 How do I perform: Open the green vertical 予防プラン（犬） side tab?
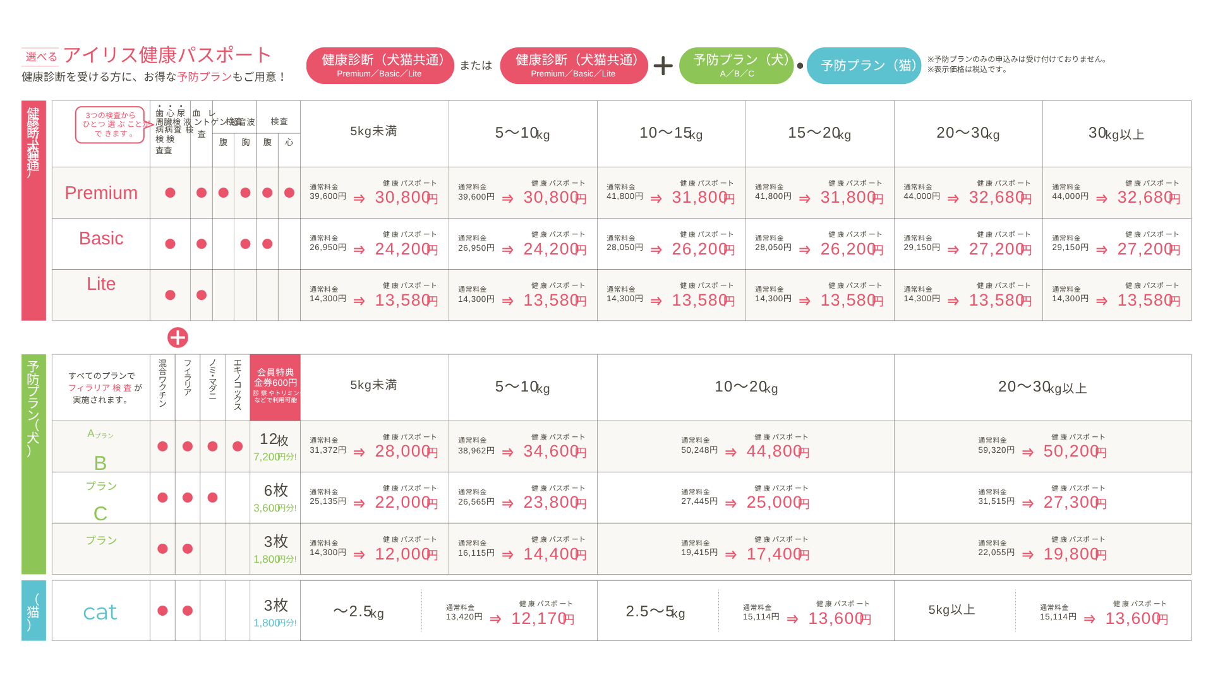(x=33, y=464)
